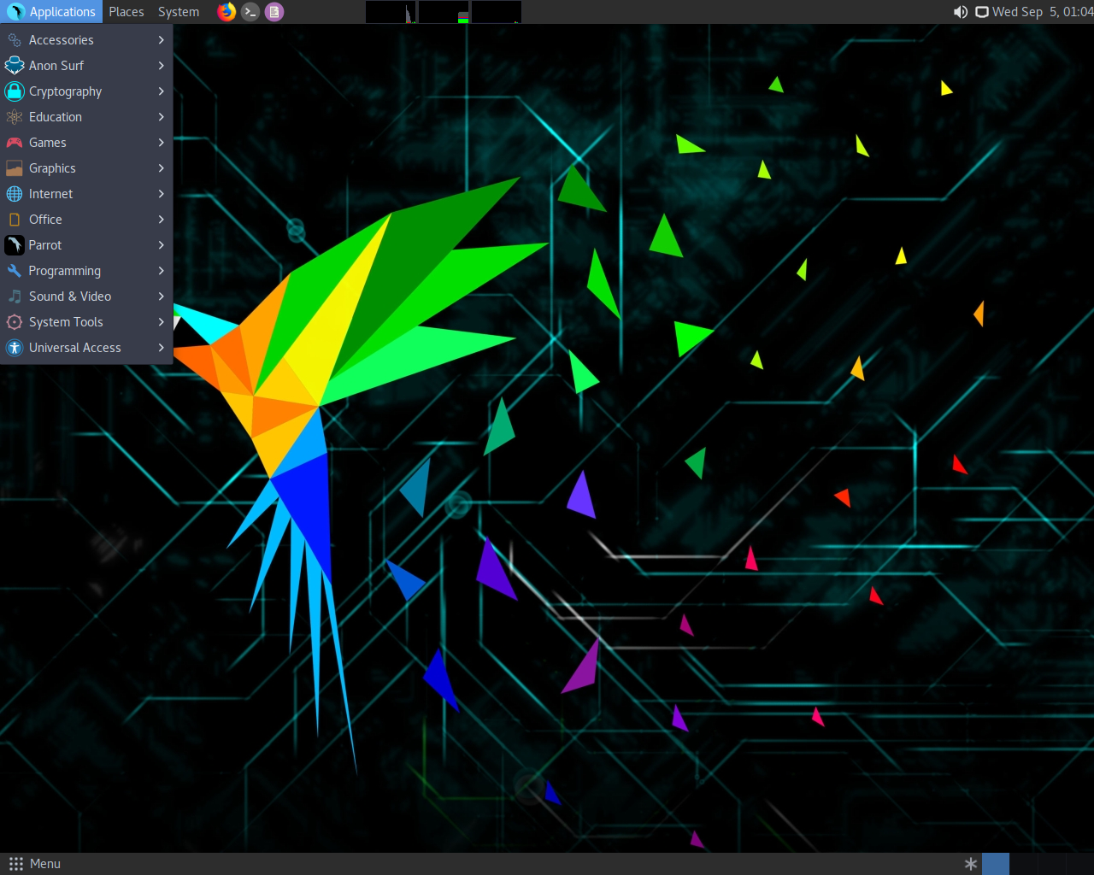Switch to the third workspace
The image size is (1094, 875).
1052,864
